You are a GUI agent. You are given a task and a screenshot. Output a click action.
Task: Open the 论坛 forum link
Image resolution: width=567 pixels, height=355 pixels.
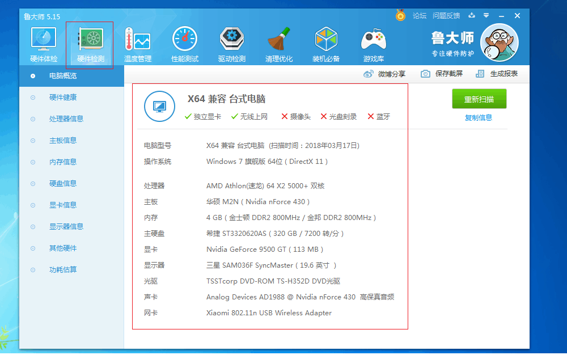coord(419,15)
